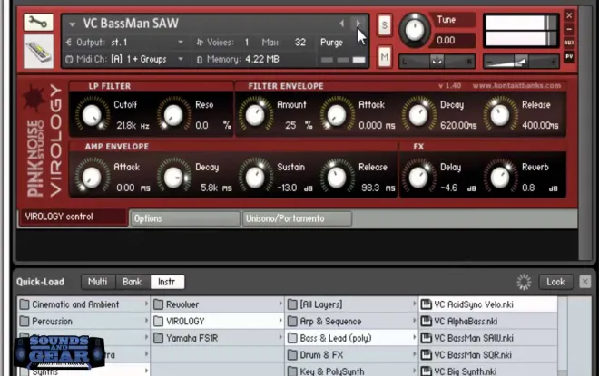The height and width of the screenshot is (376, 599).
Task: Switch to the Unisono/Portamento tab
Action: pos(297,218)
